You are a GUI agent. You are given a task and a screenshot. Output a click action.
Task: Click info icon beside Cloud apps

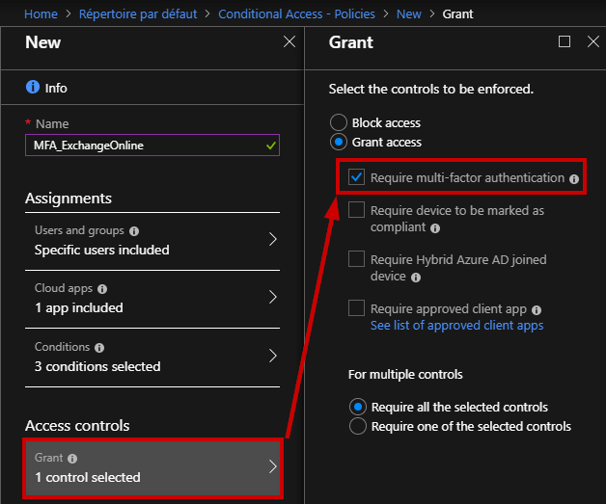pos(102,289)
